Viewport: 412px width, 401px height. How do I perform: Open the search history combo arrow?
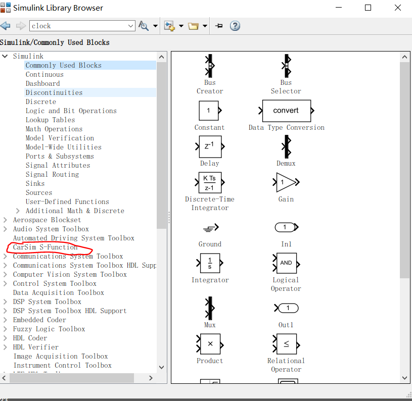[130, 26]
